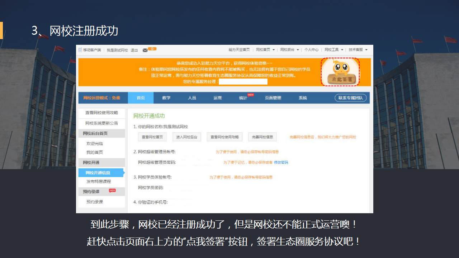Click the 移动客户端 mobile client icon
Screen dimensions: 459x258
tap(80, 50)
